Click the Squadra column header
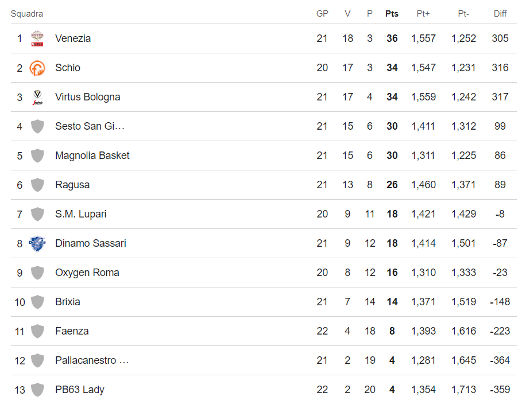Viewport: 518px width, 412px height. pyautogui.click(x=27, y=14)
